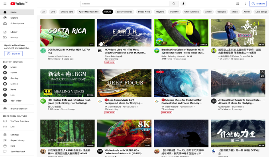
Task: Click the YouTube logo
Action: tap(18, 4)
